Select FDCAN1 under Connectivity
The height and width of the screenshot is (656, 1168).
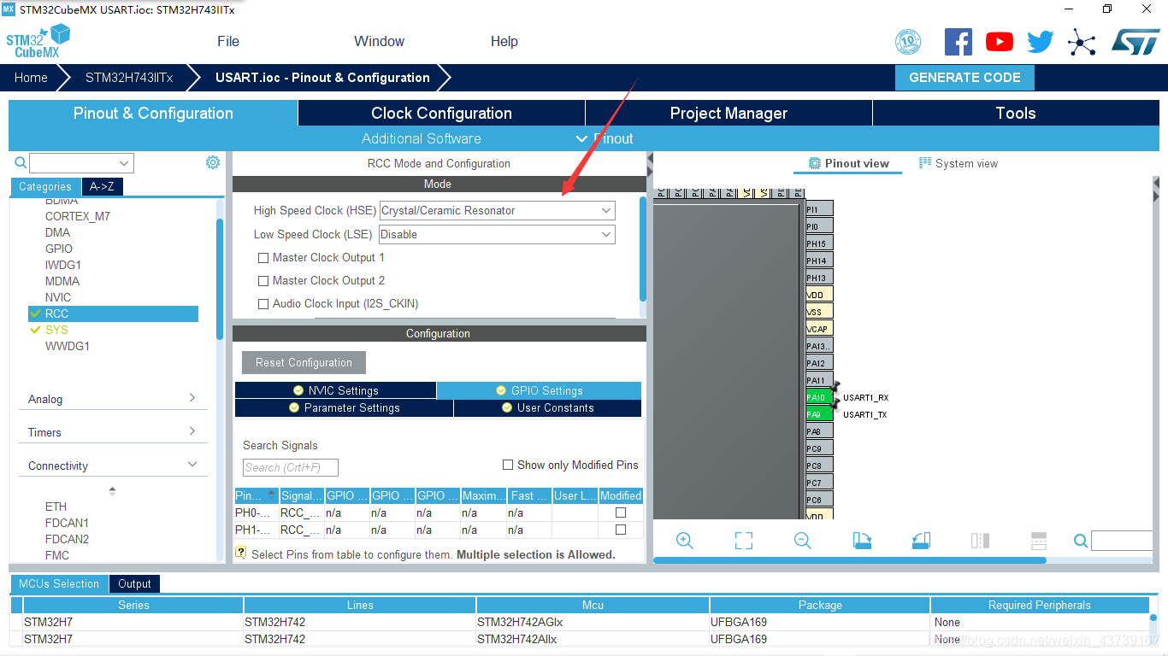click(67, 523)
